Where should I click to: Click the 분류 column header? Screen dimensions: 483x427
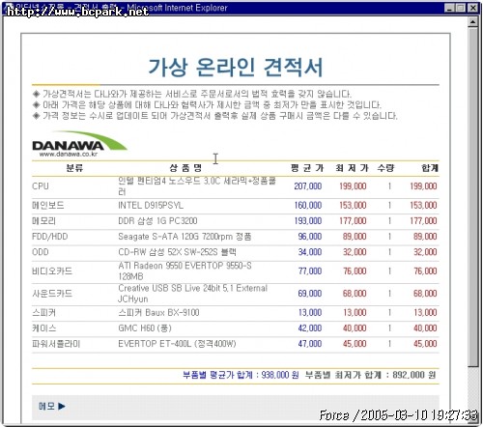pos(74,168)
